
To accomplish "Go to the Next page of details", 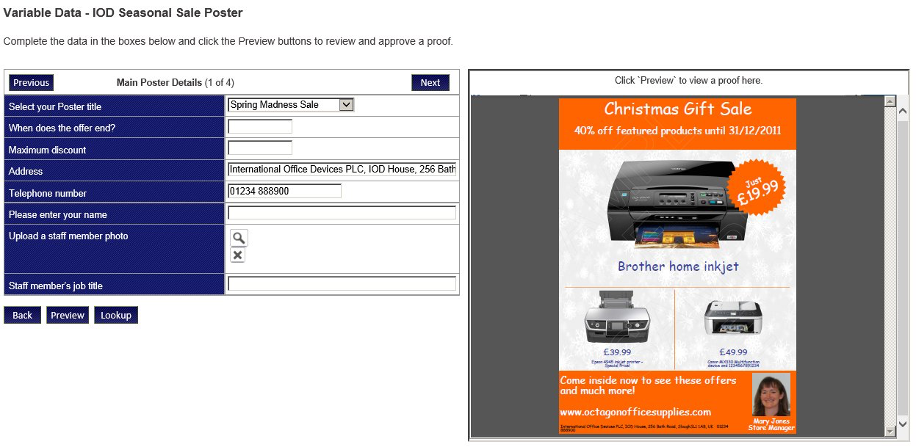I will (x=430, y=83).
